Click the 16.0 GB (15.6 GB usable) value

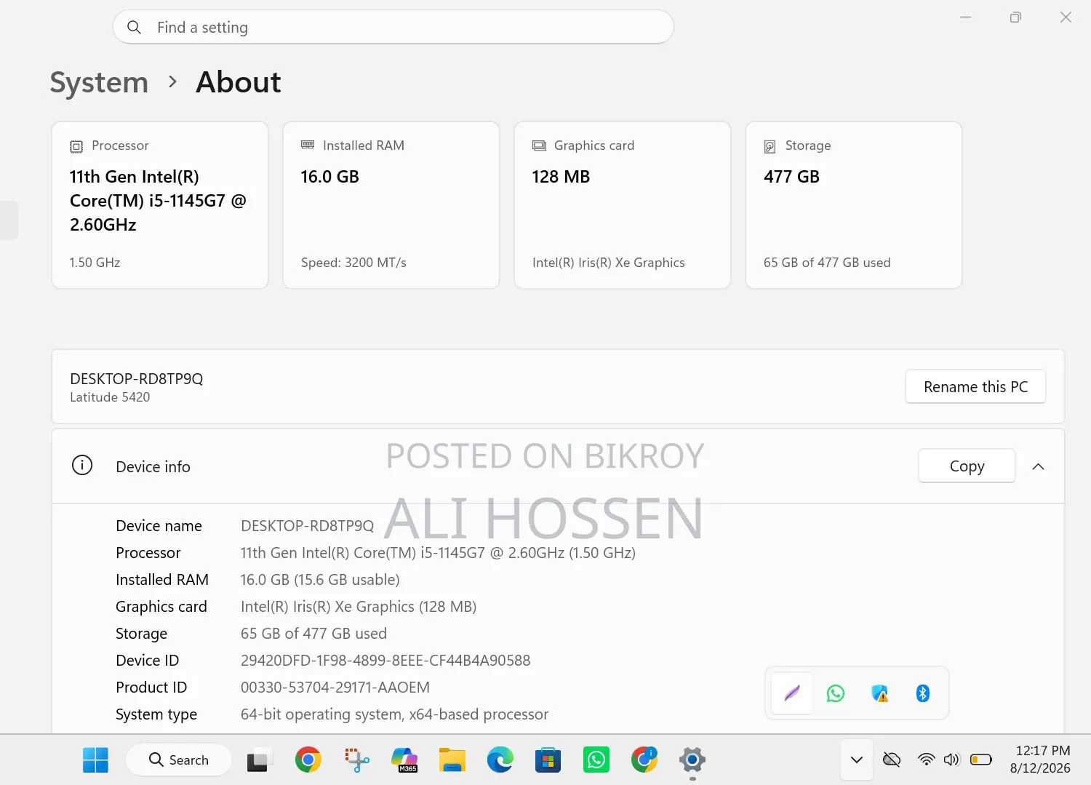pos(320,580)
